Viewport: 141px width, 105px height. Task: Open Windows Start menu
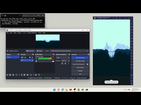pos(54,90)
